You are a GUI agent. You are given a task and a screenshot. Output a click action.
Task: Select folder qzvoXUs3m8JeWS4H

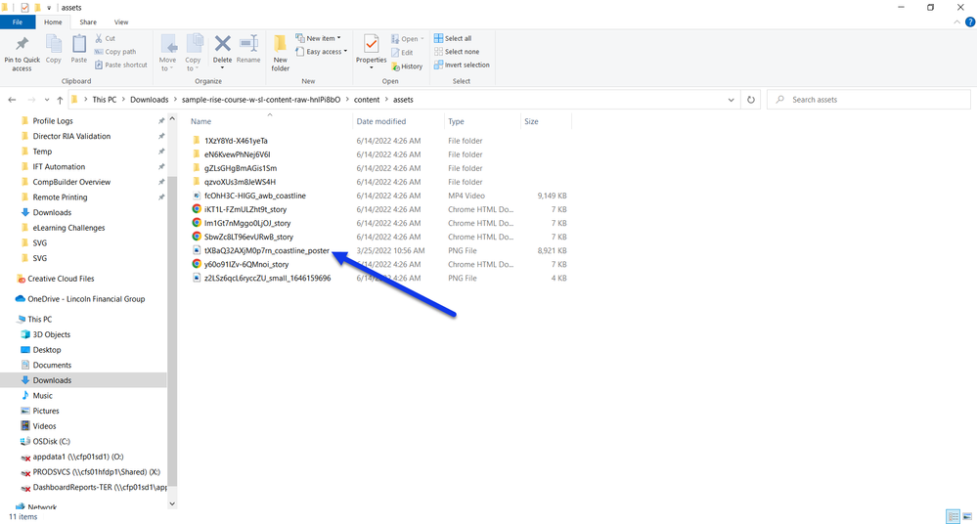point(240,182)
